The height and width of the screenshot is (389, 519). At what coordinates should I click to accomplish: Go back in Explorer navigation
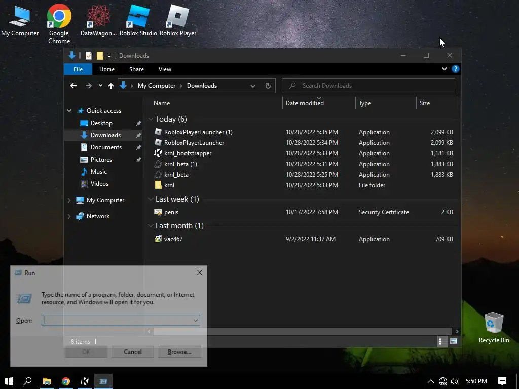click(73, 86)
